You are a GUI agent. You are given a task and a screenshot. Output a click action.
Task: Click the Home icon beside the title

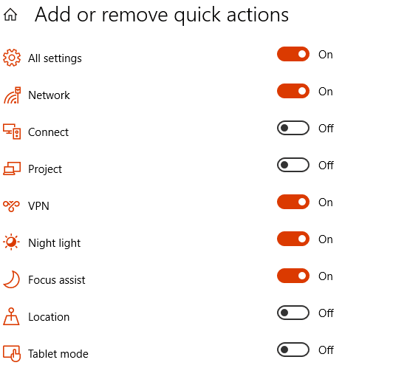10,14
